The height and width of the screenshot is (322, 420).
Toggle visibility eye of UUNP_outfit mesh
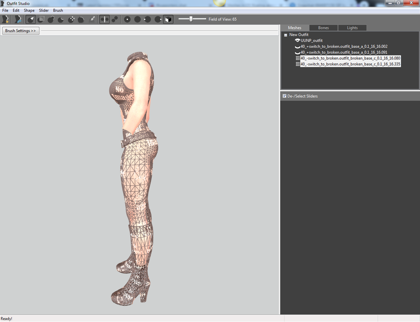click(298, 40)
